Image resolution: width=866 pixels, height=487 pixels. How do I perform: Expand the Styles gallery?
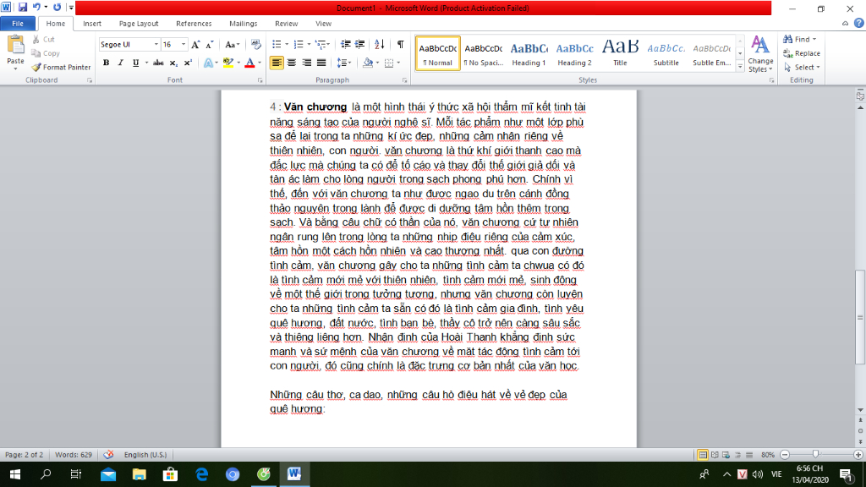[740, 67]
